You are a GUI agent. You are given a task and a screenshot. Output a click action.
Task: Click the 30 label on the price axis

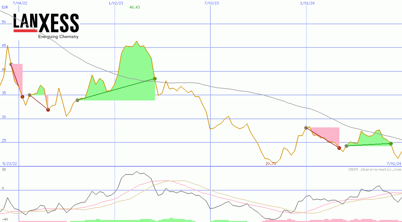(x=4, y=117)
